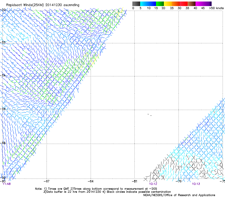
Task: Click the '-87' longitude axis label
Action: (x=47, y=181)
